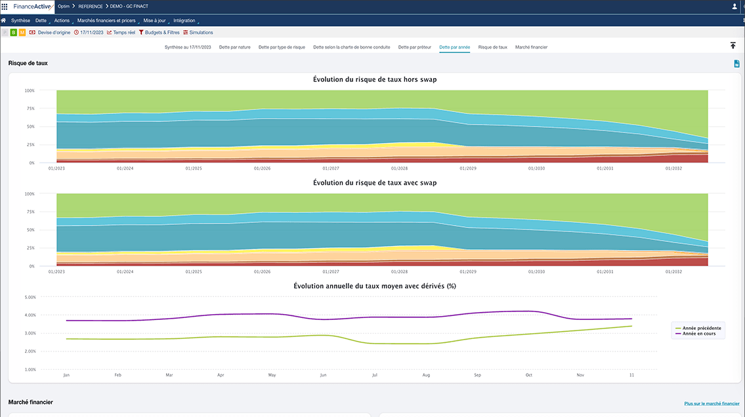Open Budgets & Filtres filter
This screenshot has height=417, width=745.
click(x=159, y=32)
